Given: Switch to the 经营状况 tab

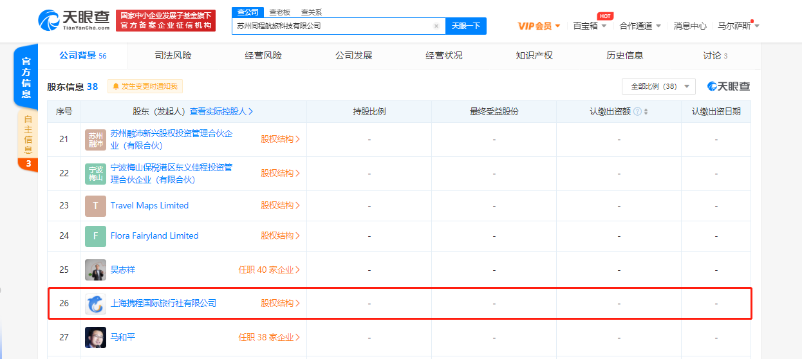Looking at the screenshot, I should [x=443, y=56].
